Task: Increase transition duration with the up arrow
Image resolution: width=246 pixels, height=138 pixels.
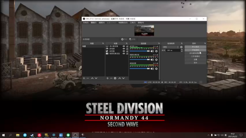Action: (182, 50)
